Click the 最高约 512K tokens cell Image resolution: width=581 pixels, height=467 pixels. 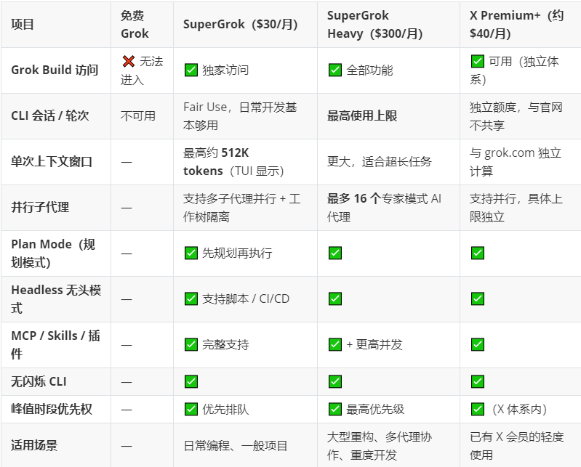coord(245,162)
